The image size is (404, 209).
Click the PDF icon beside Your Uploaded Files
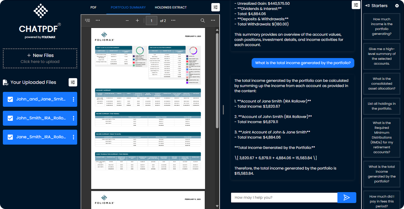(6, 83)
